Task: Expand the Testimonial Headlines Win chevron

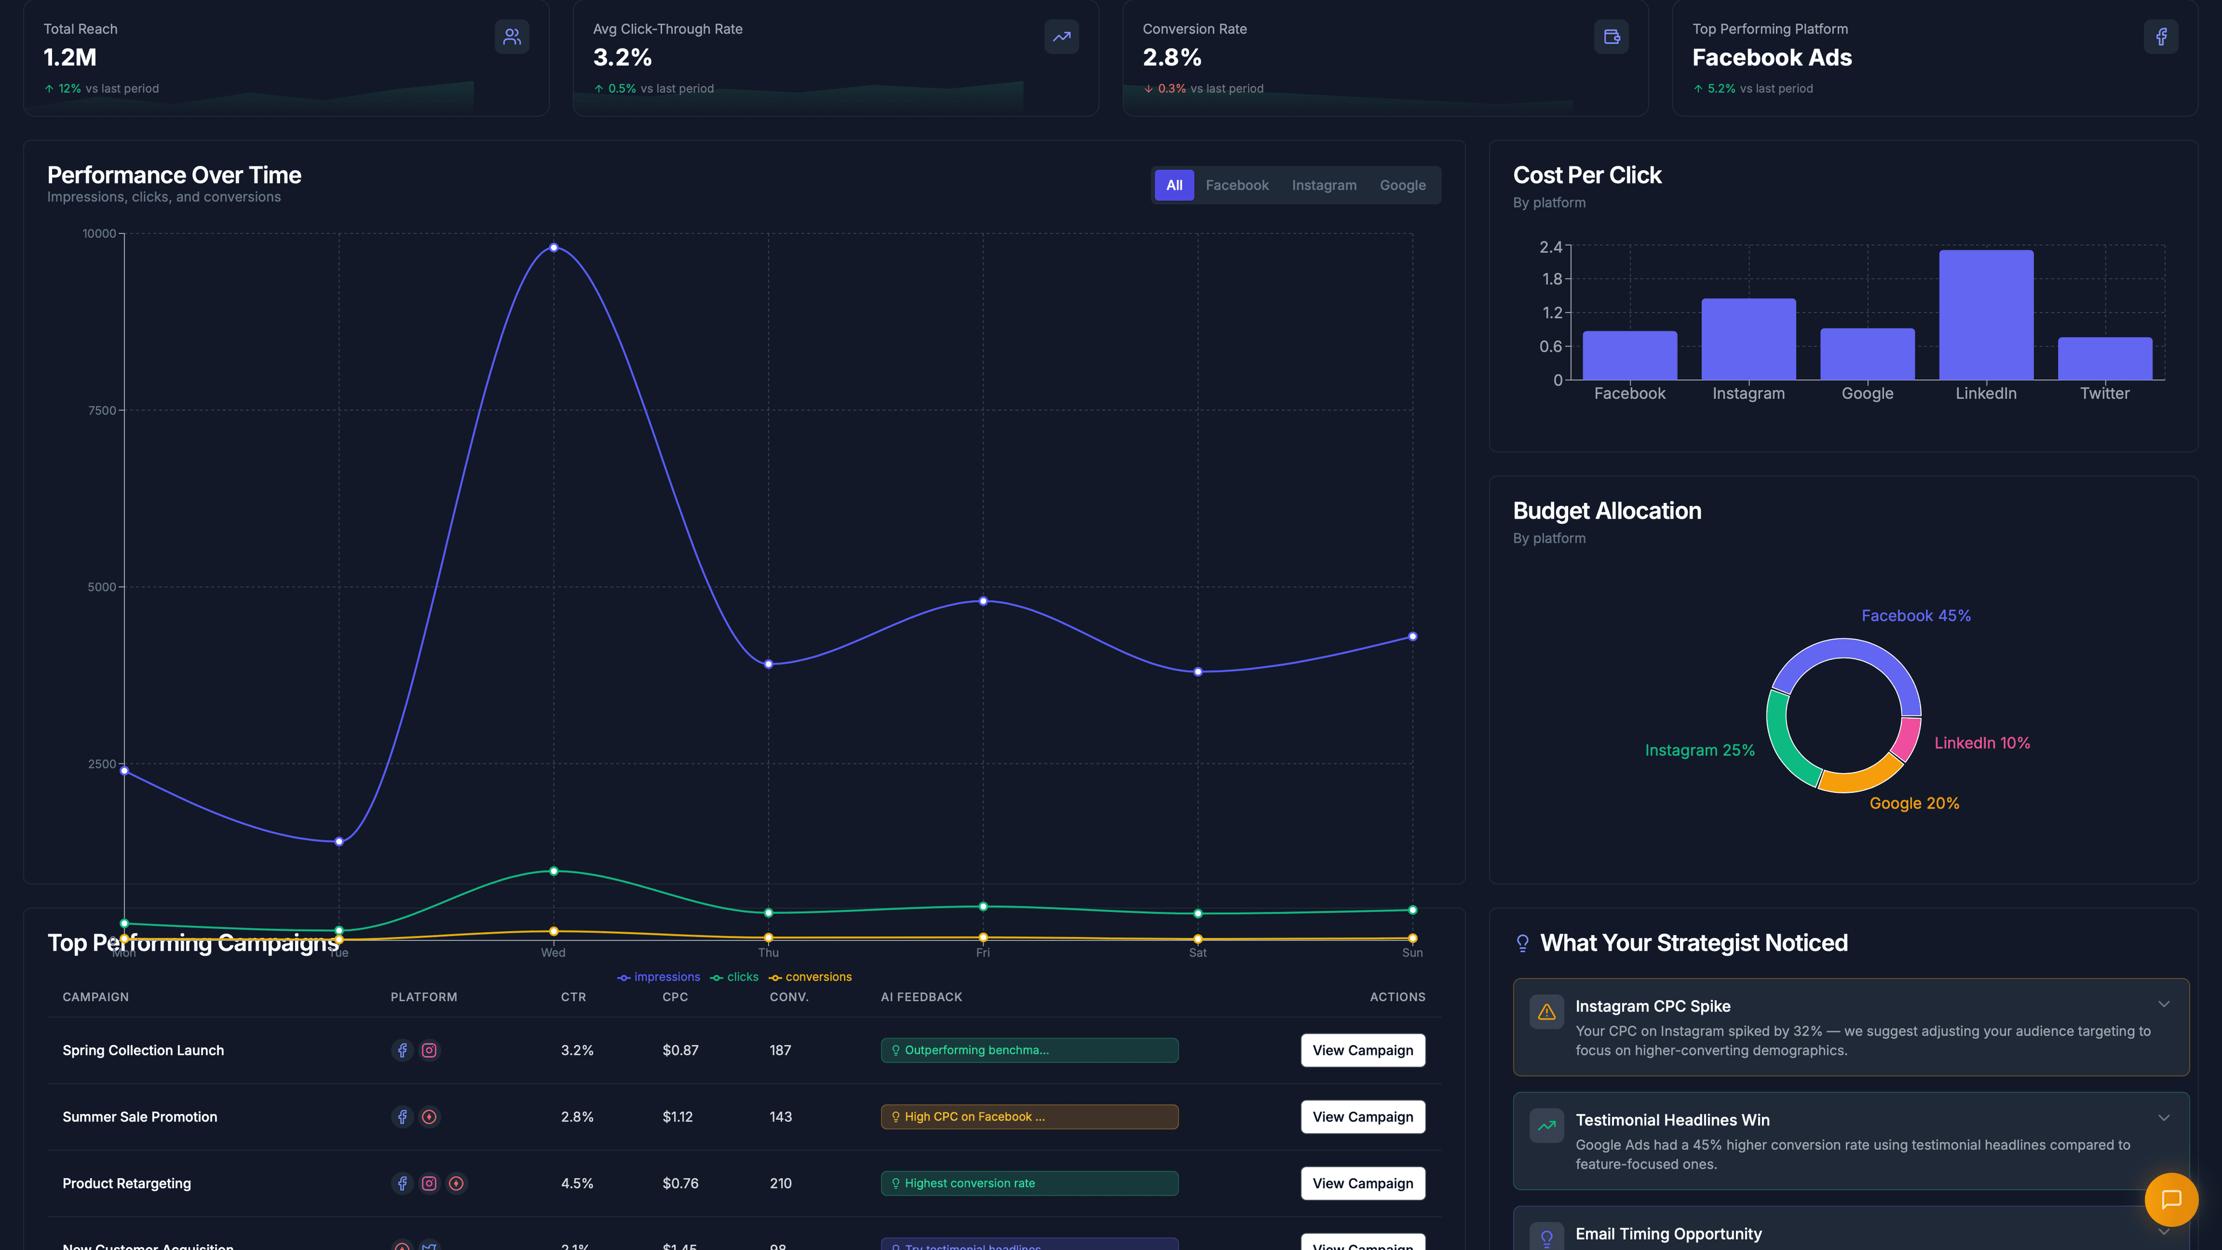Action: pos(2164,1117)
